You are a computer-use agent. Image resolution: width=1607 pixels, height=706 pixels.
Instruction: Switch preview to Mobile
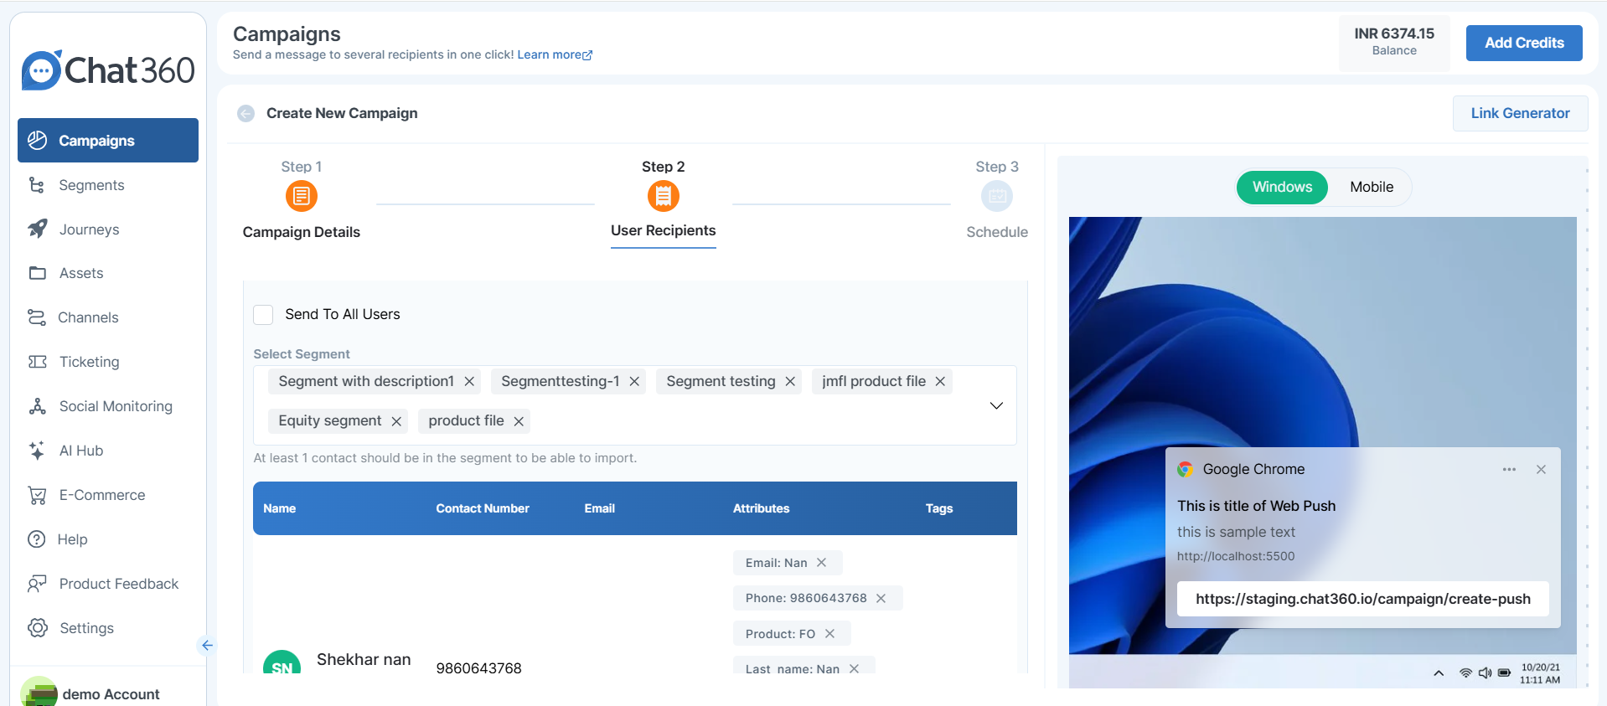[x=1372, y=187]
